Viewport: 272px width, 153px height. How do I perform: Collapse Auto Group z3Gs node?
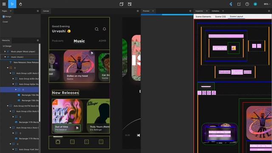[x=10, y=111]
